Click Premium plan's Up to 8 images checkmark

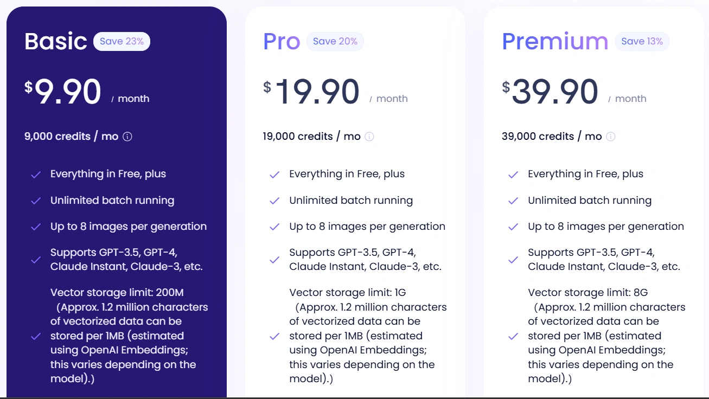tap(513, 227)
